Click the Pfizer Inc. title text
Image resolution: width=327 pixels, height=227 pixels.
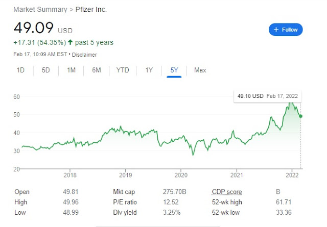click(x=91, y=10)
